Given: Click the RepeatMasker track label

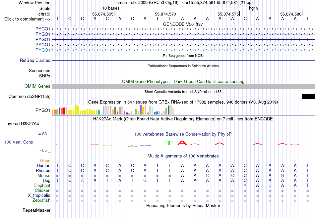Looking at the screenshot, I should click(36, 210).
